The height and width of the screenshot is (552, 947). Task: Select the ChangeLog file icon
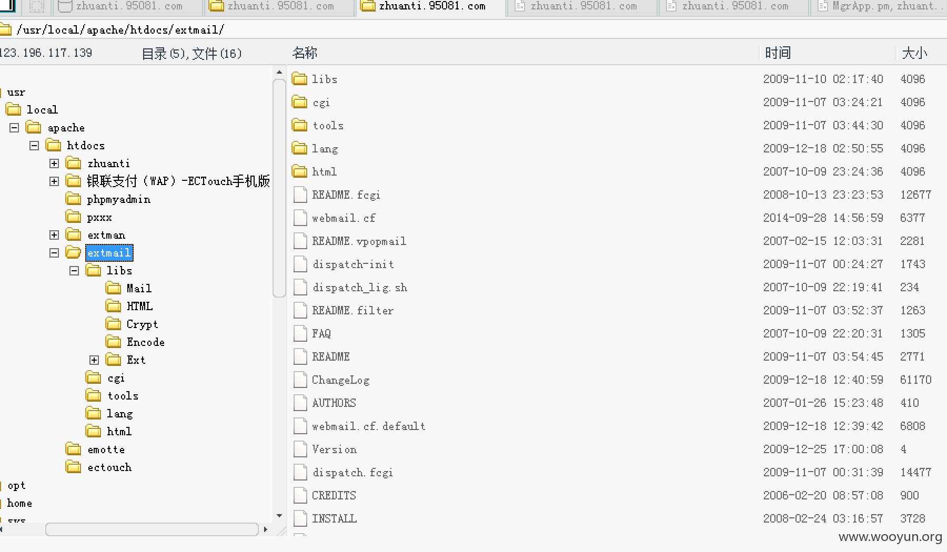pyautogui.click(x=300, y=380)
